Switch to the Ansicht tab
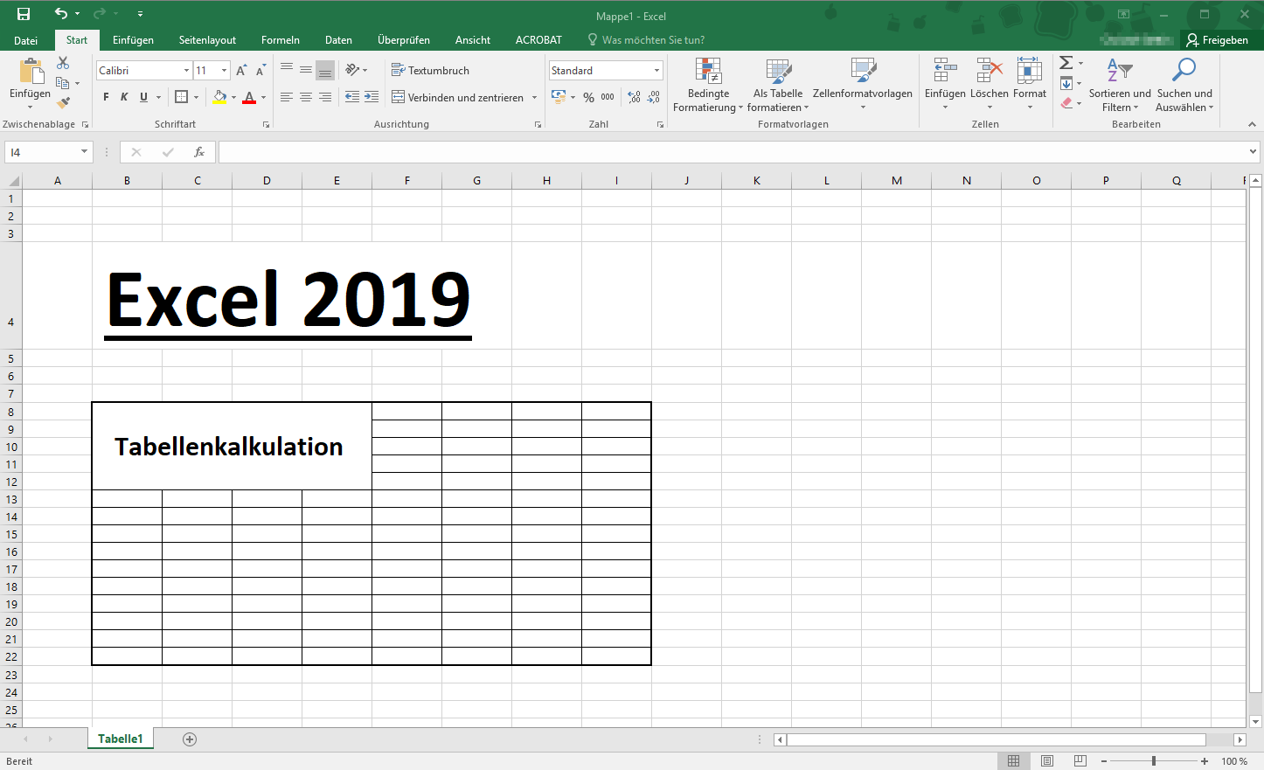The width and height of the screenshot is (1264, 770). click(473, 40)
